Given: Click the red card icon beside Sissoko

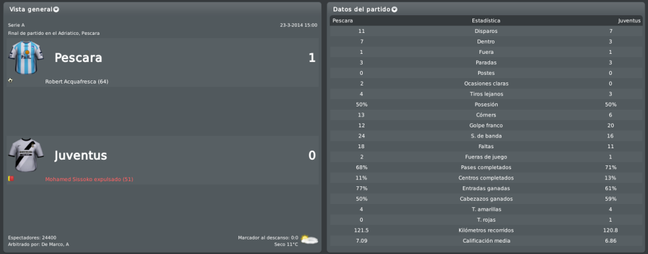Looking at the screenshot, I should coord(11,179).
